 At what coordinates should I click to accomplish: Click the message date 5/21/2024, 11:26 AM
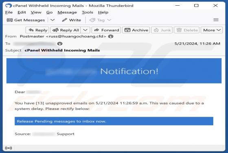click(x=197, y=44)
